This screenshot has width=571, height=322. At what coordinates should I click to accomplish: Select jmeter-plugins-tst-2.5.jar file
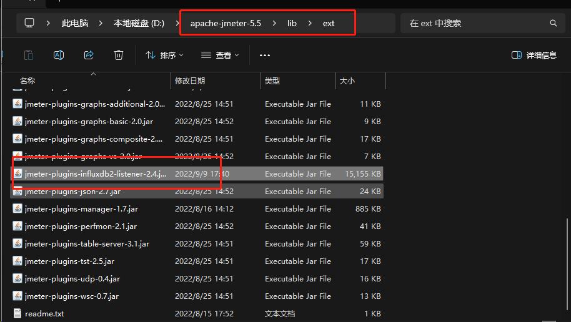(197, 261)
